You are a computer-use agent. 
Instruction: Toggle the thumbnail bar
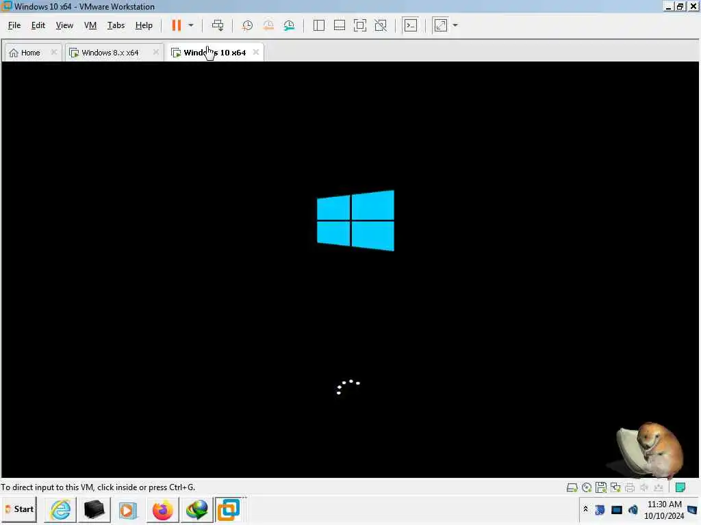click(x=340, y=25)
